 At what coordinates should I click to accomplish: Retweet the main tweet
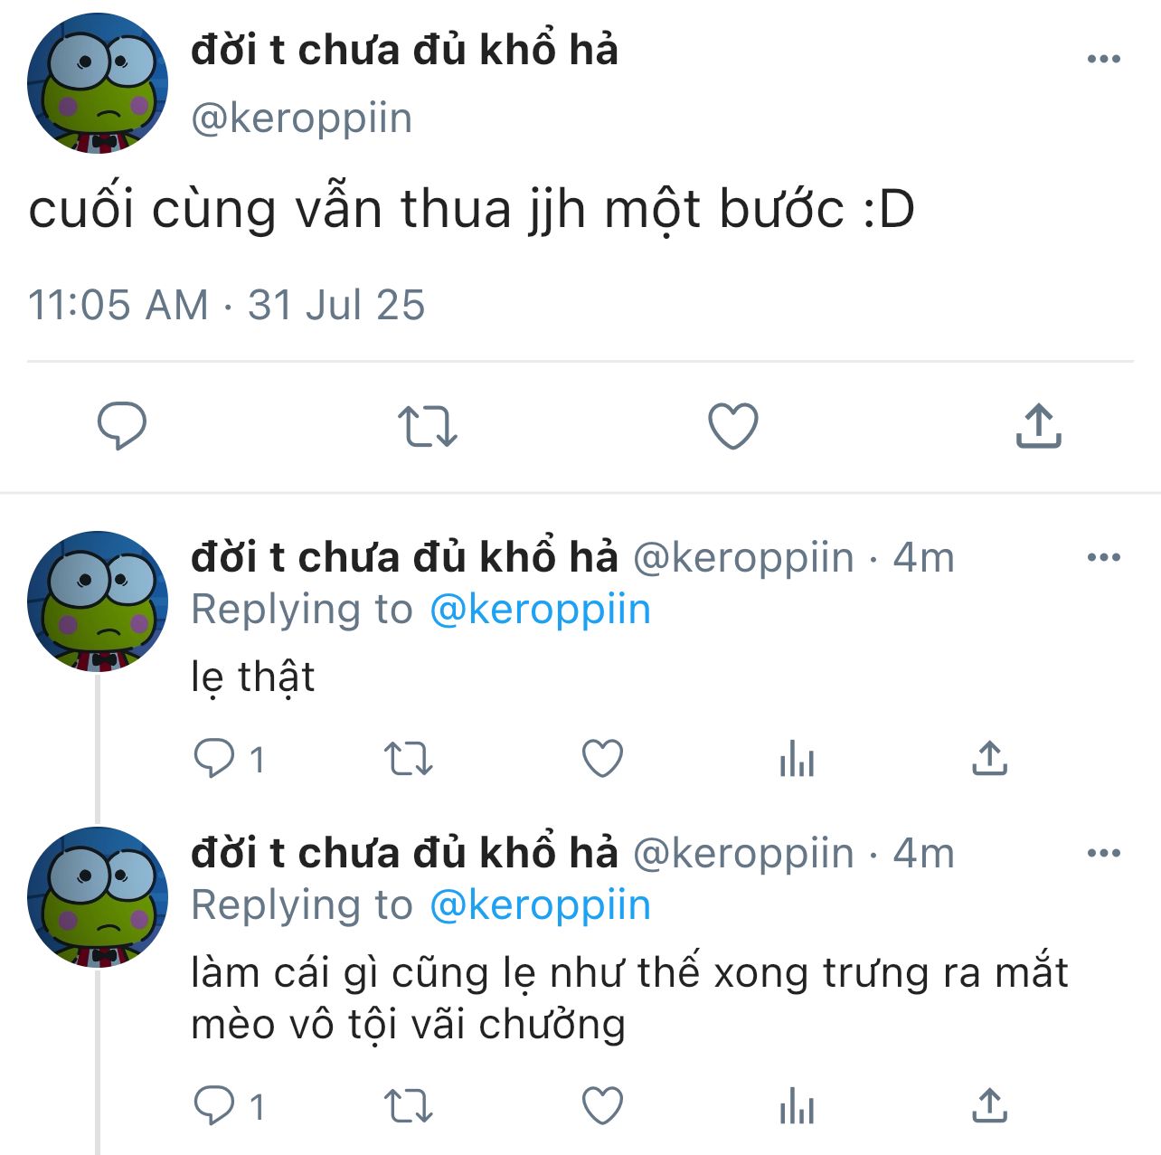point(428,426)
